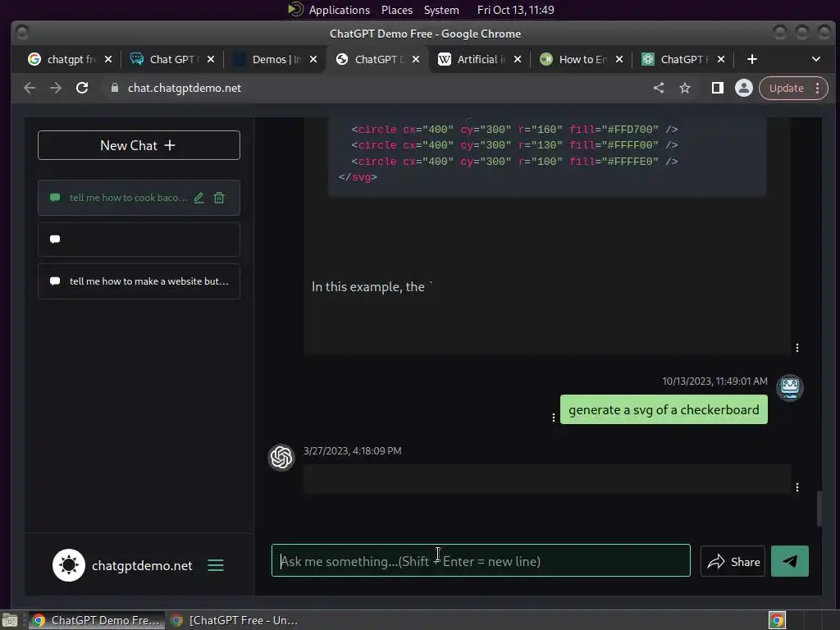Go back in browser history
840x630 pixels.
click(30, 88)
